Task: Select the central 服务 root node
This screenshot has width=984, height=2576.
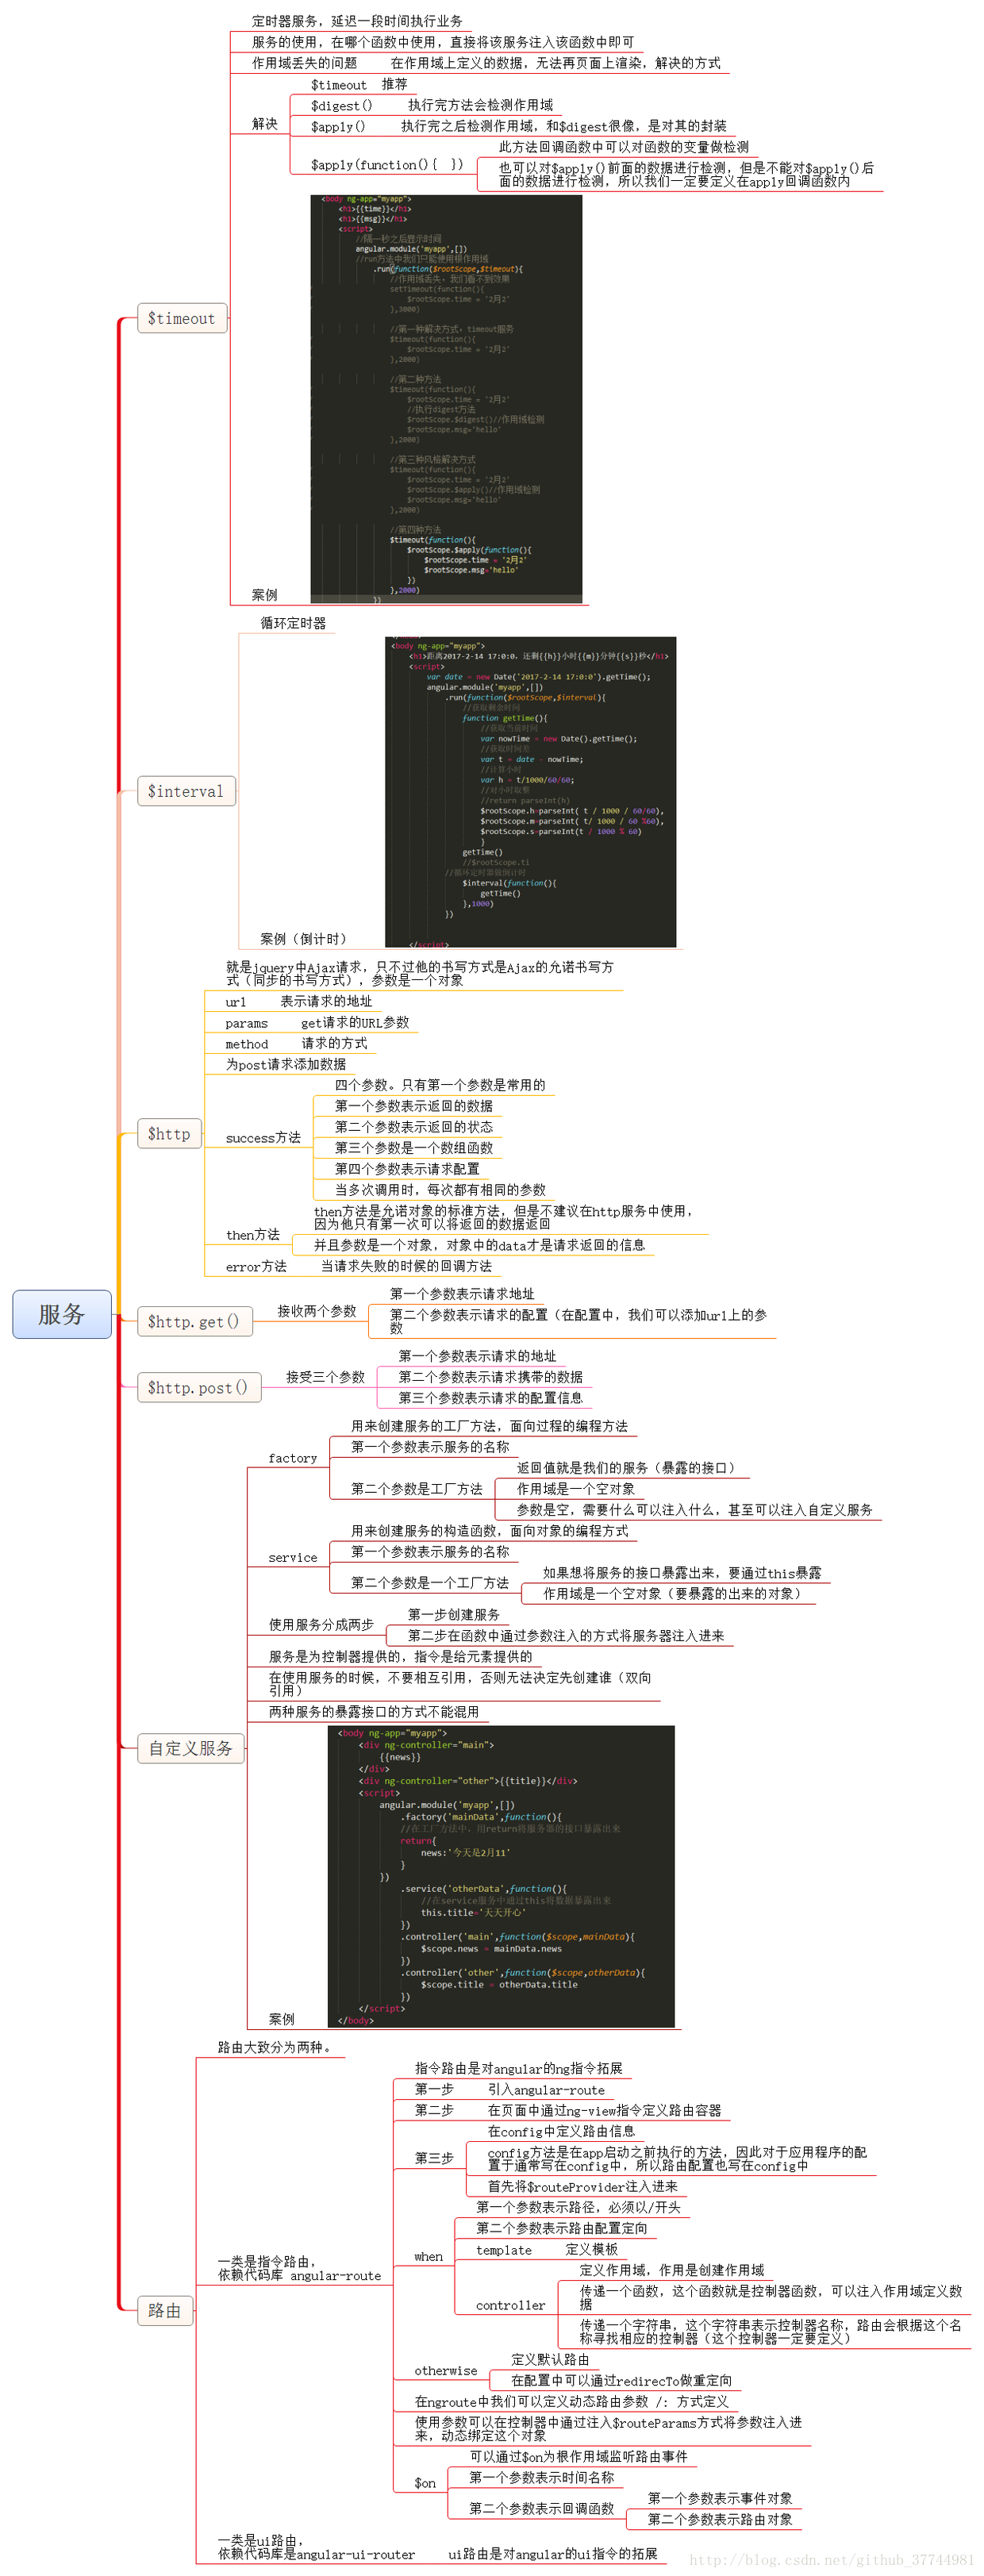Action: [x=61, y=1314]
